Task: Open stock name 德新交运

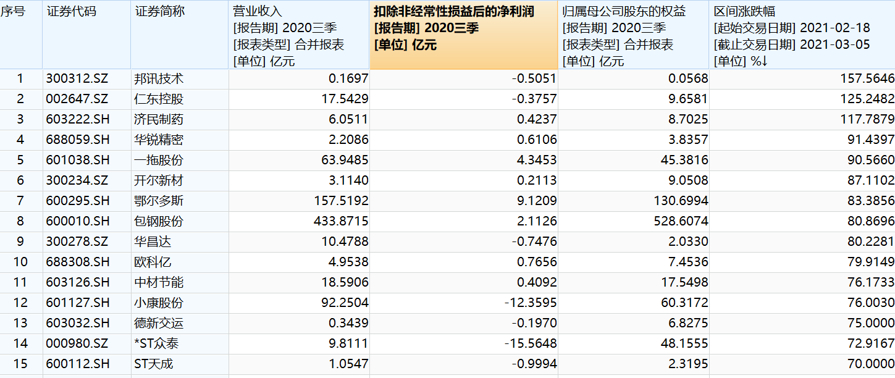Action: [x=159, y=324]
